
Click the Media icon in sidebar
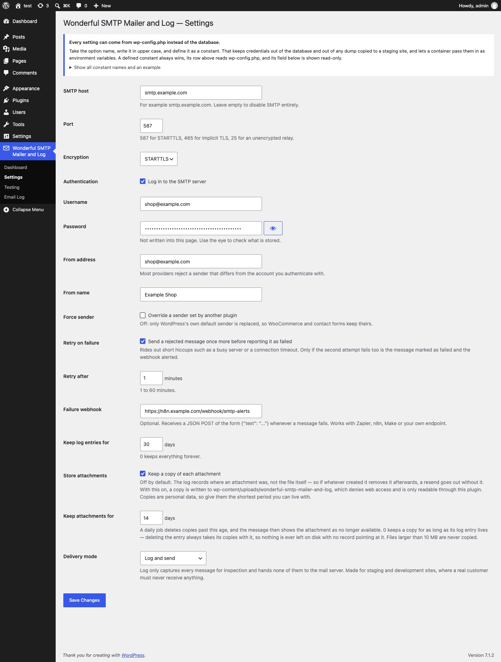[x=6, y=49]
